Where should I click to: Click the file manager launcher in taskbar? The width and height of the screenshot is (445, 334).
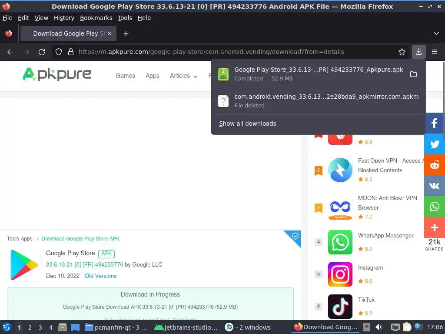(x=63, y=327)
